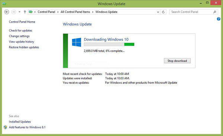Go up one level with Up arrow
The width and height of the screenshot is (223, 136).
(25, 12)
